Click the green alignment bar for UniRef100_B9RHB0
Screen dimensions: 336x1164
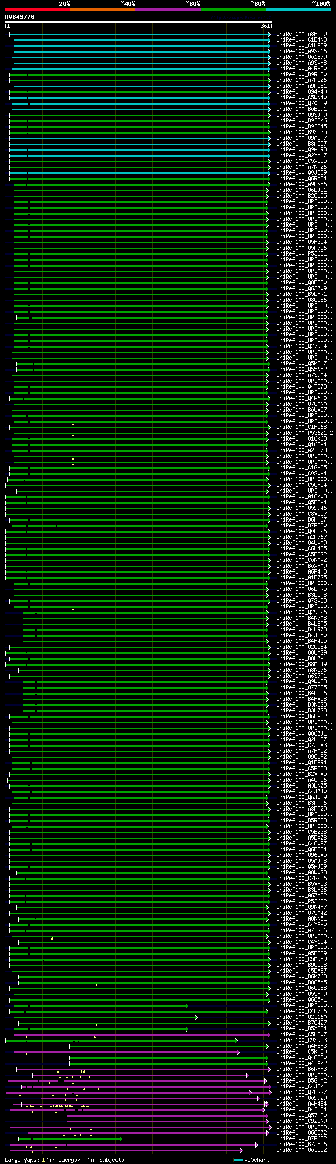click(x=140, y=75)
